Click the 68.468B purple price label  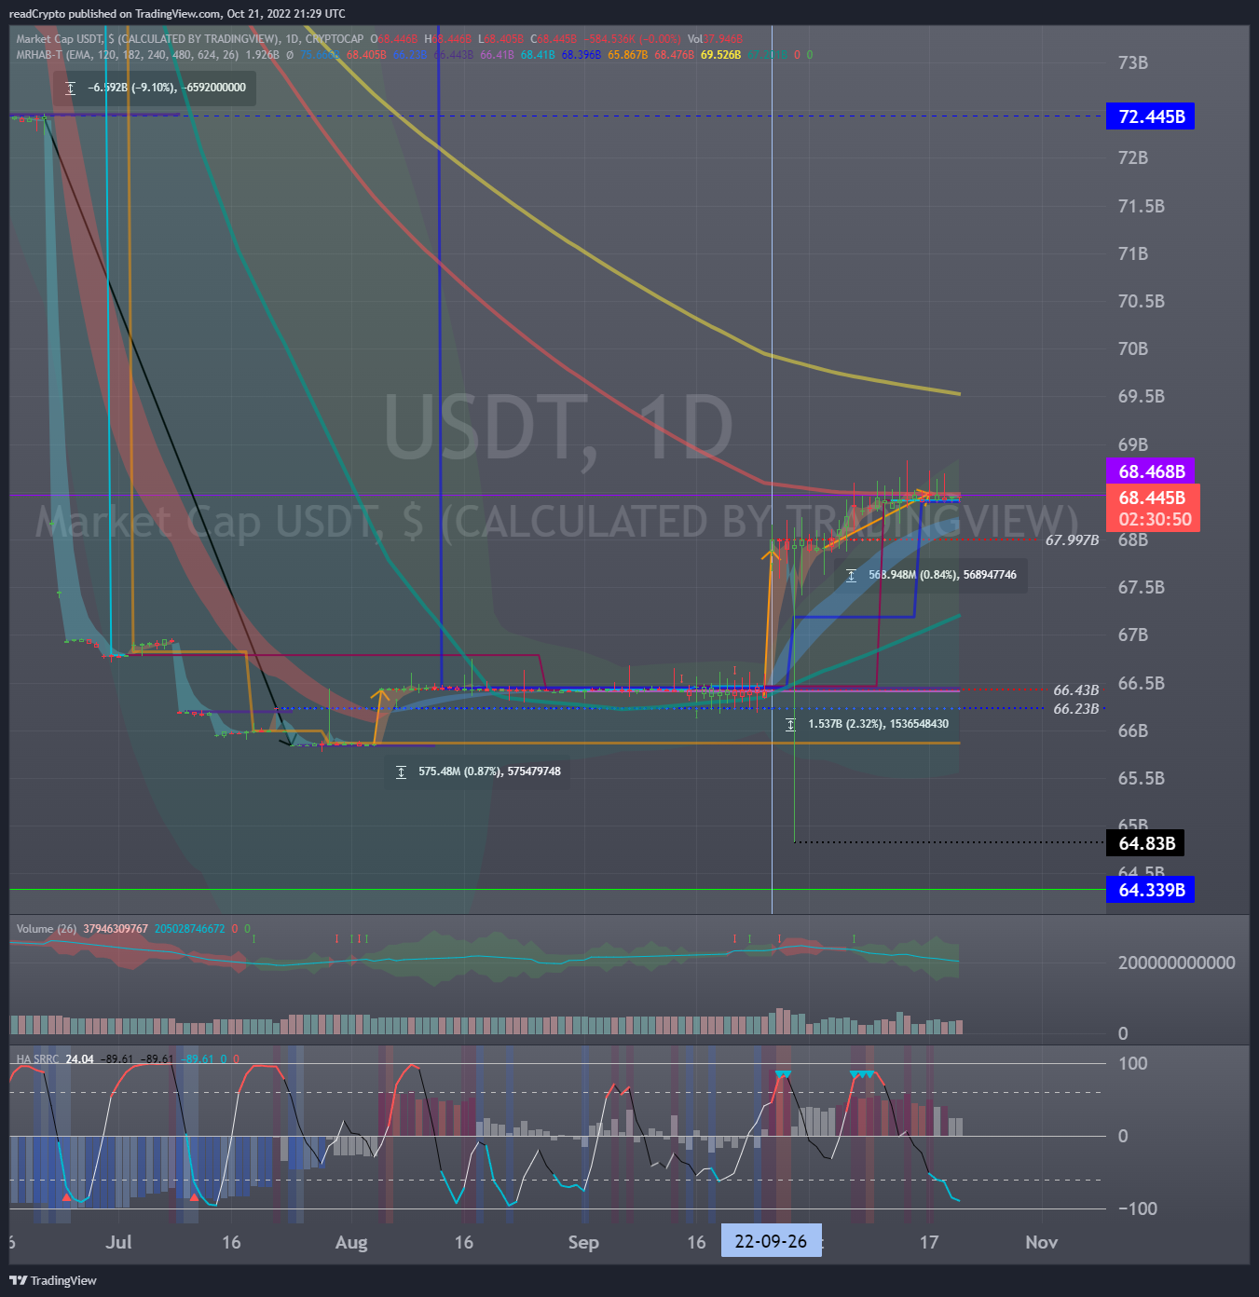[1150, 471]
